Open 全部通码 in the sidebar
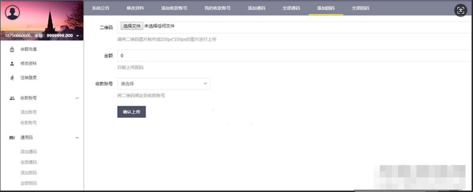The height and width of the screenshot is (192, 473). point(29,162)
